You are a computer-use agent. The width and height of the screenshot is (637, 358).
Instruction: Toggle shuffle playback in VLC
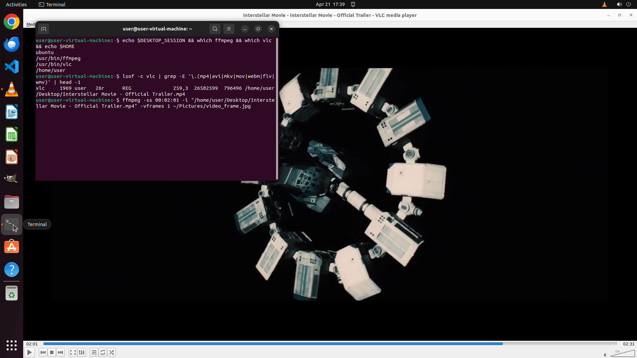point(111,352)
